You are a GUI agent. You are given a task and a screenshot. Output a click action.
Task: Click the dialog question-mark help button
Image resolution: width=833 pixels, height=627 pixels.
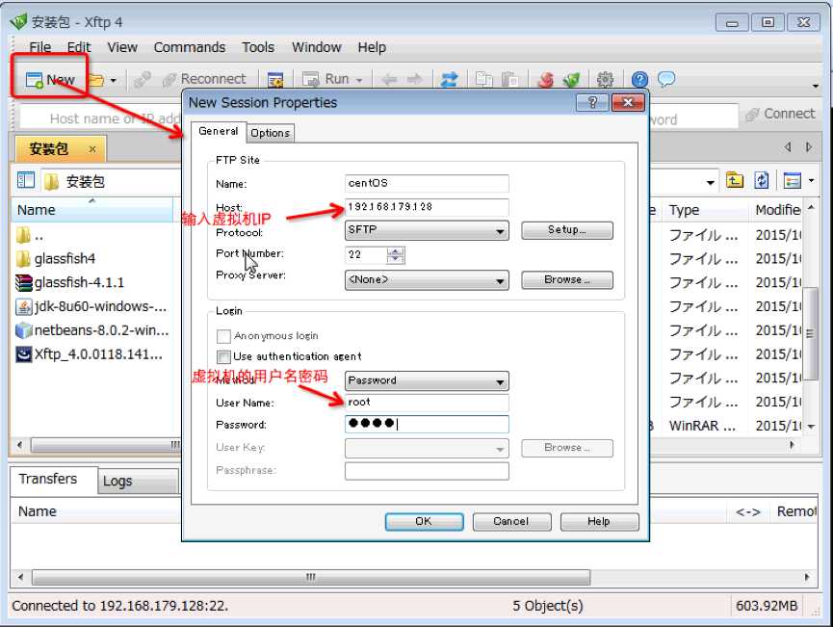tap(592, 102)
